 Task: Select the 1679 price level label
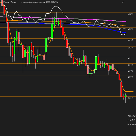pos(130,71)
